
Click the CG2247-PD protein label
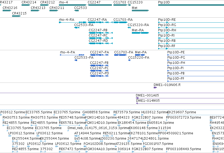tap(99, 73)
